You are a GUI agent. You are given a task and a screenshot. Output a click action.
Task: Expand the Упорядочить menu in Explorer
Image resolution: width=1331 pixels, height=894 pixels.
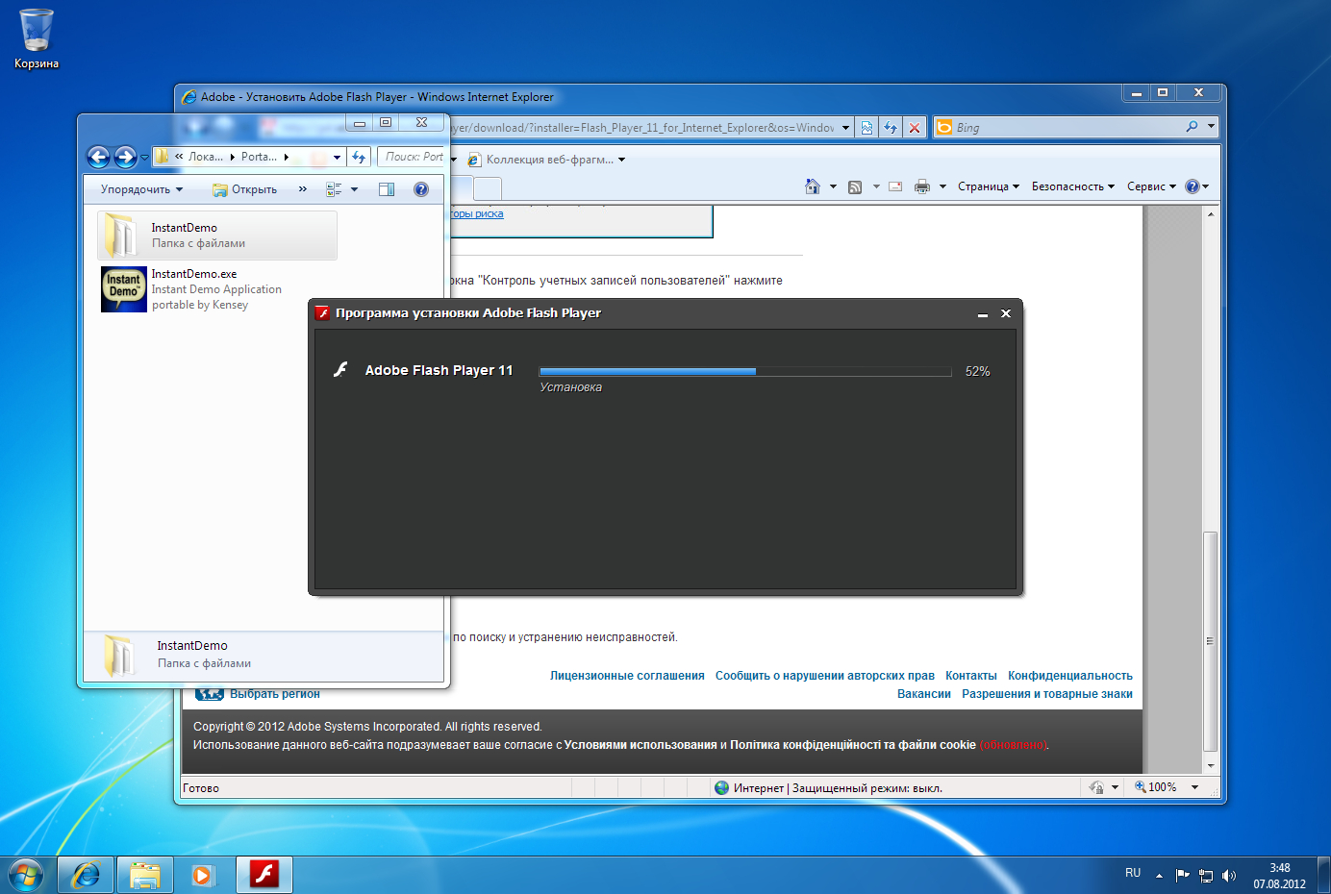tap(141, 189)
